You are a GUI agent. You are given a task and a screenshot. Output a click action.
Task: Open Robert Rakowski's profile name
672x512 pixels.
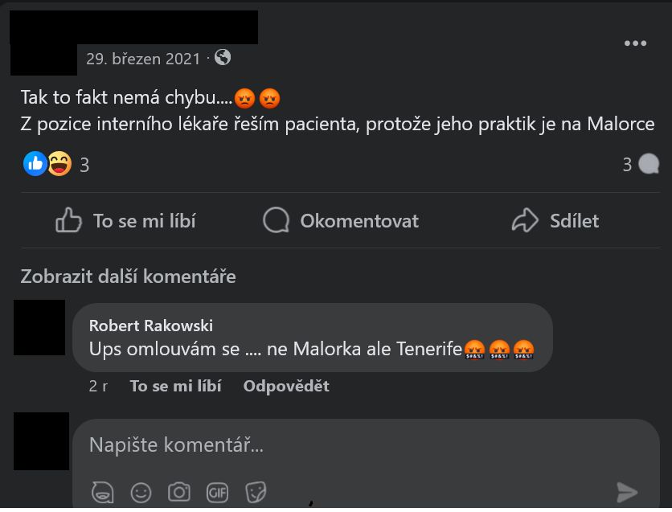pos(151,326)
